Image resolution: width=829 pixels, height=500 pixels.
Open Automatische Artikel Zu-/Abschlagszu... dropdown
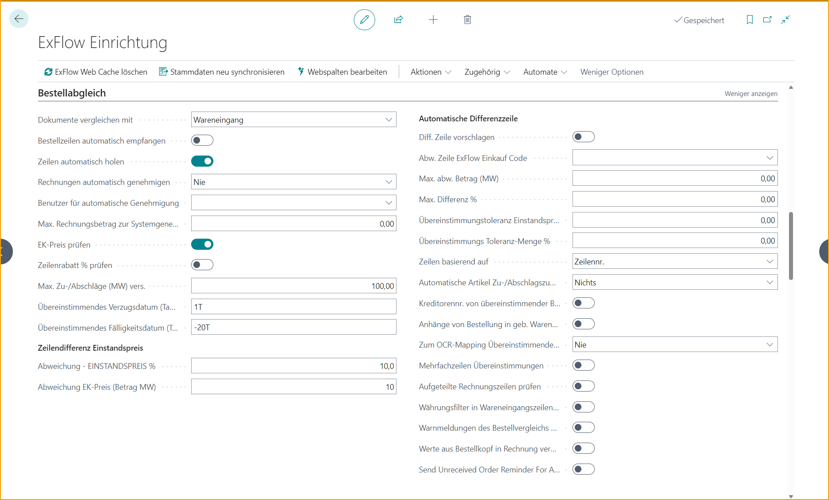[x=675, y=282]
